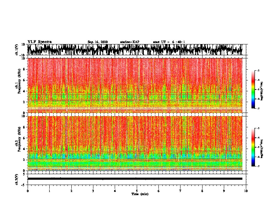Screen dimensions: 277x214
Task: Click the 'ch.3(V)' axis label
Action: (17, 179)
